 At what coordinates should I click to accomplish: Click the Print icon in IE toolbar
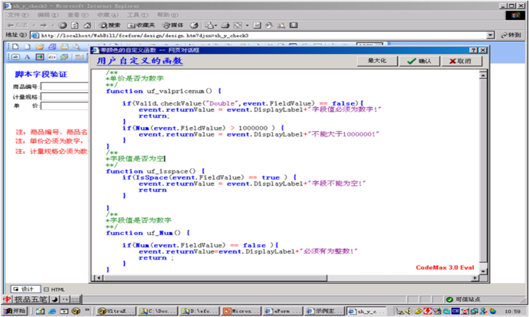(x=225, y=25)
